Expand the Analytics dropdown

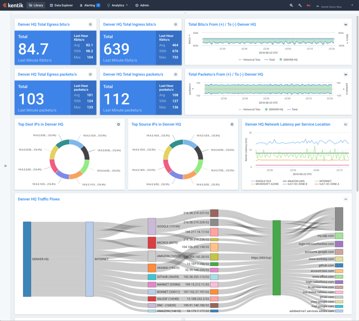click(x=117, y=5)
